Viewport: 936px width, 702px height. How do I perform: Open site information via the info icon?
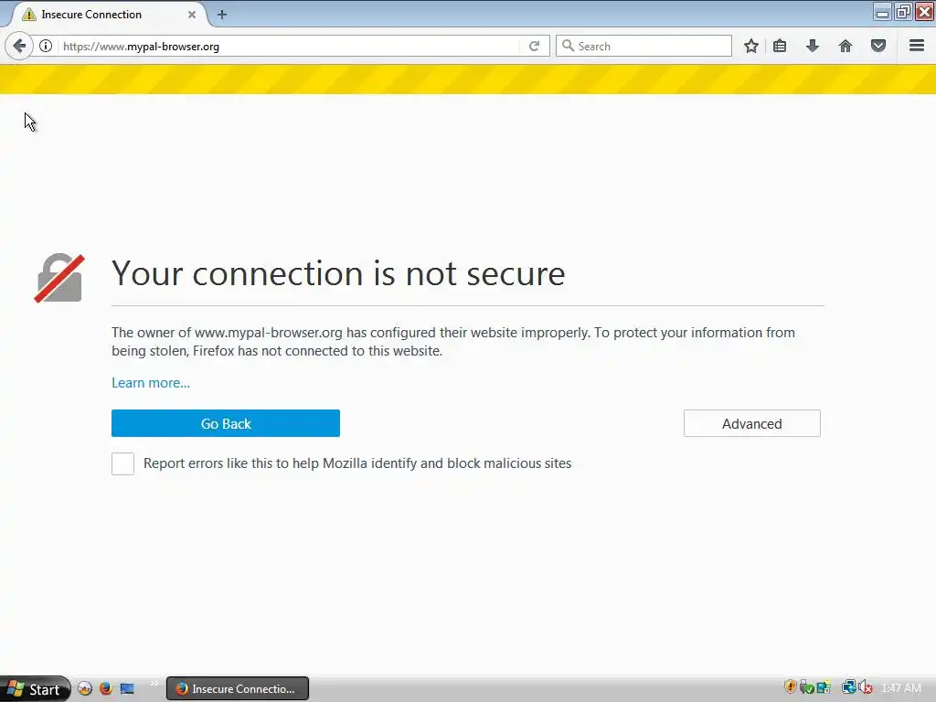(x=46, y=46)
